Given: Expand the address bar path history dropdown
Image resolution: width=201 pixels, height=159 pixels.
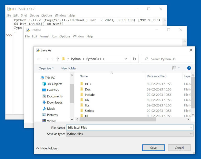Looking at the screenshot, I should (126, 59).
